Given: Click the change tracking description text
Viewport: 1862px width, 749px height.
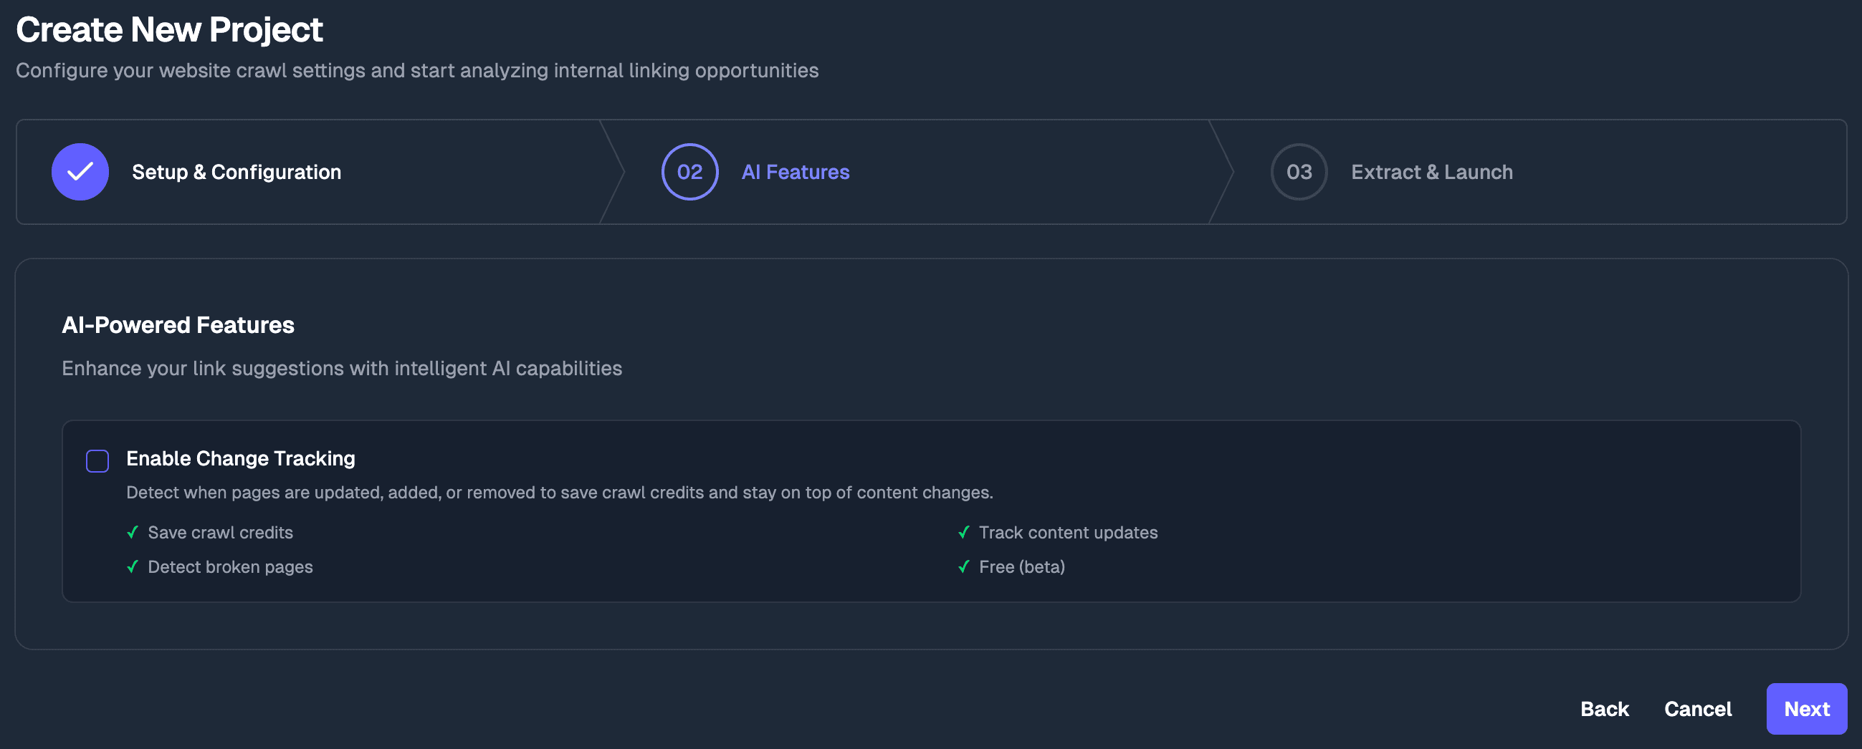Looking at the screenshot, I should point(560,493).
